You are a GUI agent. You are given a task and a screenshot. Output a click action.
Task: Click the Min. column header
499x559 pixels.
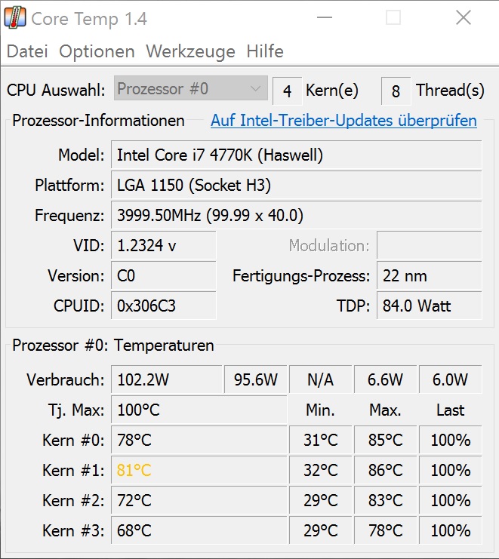tap(320, 410)
